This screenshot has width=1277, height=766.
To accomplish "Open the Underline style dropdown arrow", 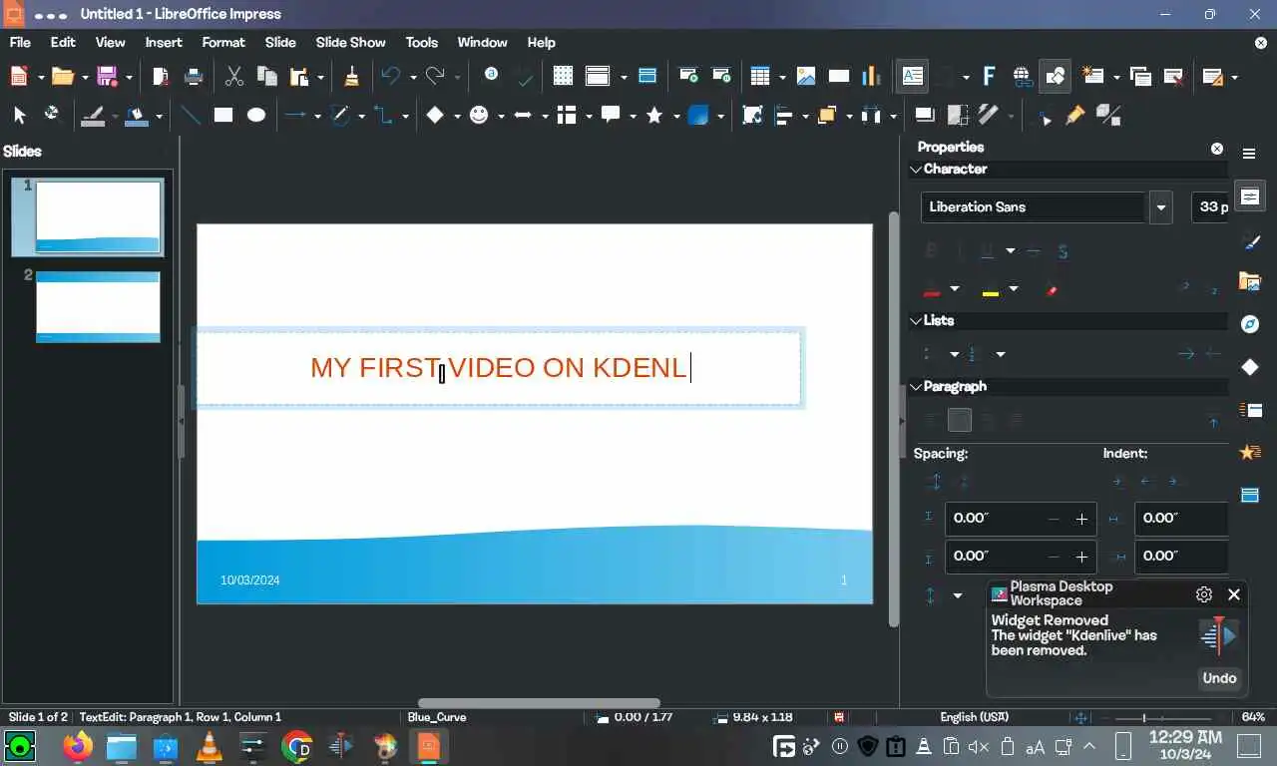I will point(1011,251).
